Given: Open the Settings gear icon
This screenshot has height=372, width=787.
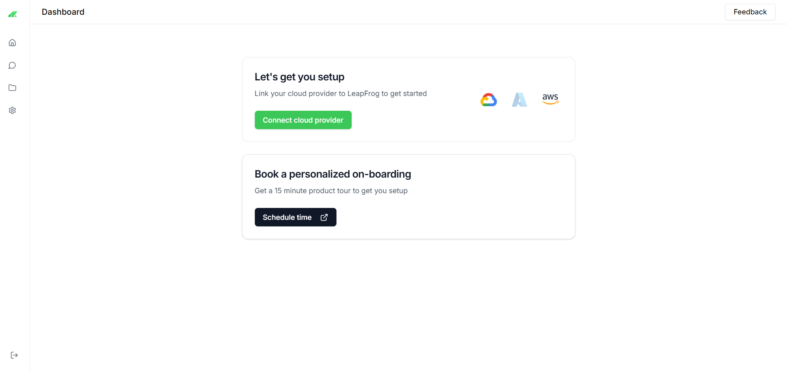Looking at the screenshot, I should 12,110.
